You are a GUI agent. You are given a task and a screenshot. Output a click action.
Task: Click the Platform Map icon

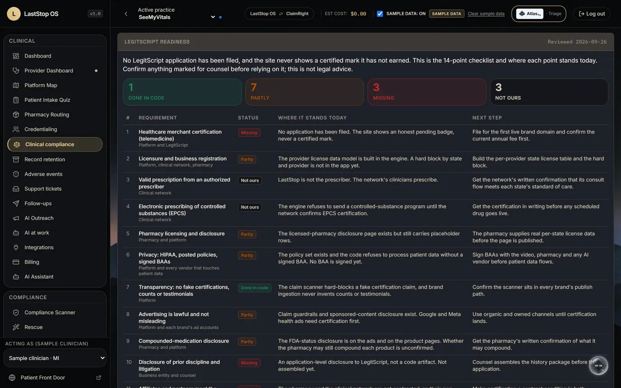click(x=16, y=85)
